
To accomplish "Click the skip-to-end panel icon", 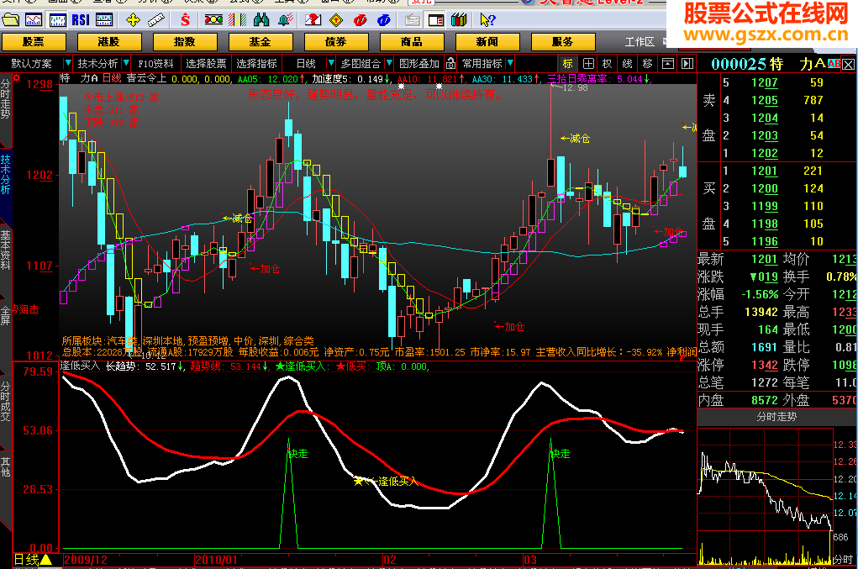I will point(687,64).
